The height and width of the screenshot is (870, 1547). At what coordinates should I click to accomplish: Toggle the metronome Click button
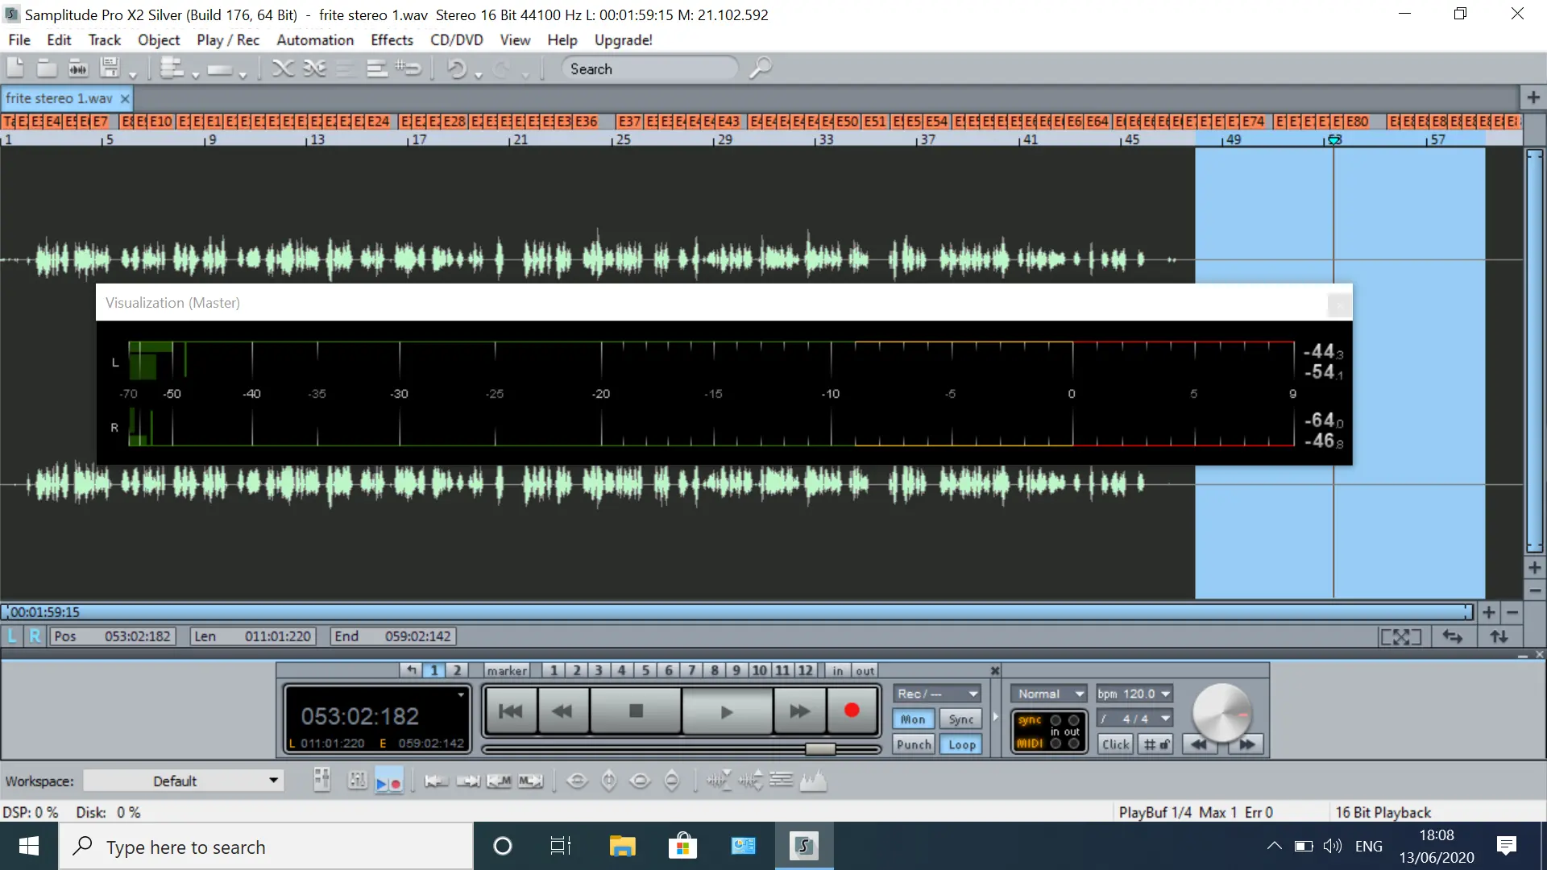coord(1115,745)
